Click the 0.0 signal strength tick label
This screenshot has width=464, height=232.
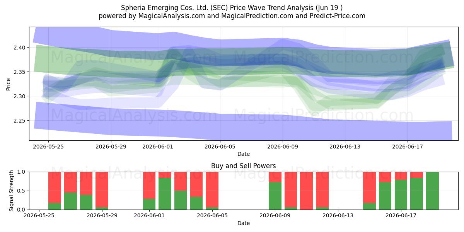click(x=21, y=210)
